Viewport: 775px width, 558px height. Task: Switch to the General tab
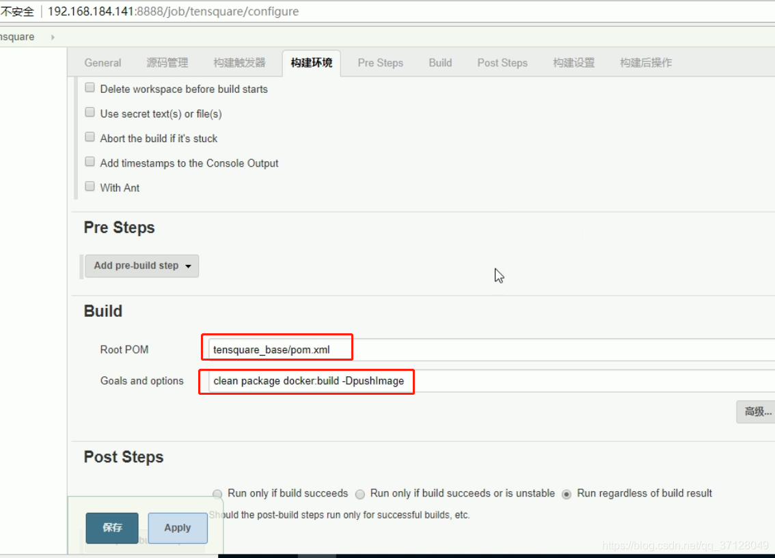point(103,63)
